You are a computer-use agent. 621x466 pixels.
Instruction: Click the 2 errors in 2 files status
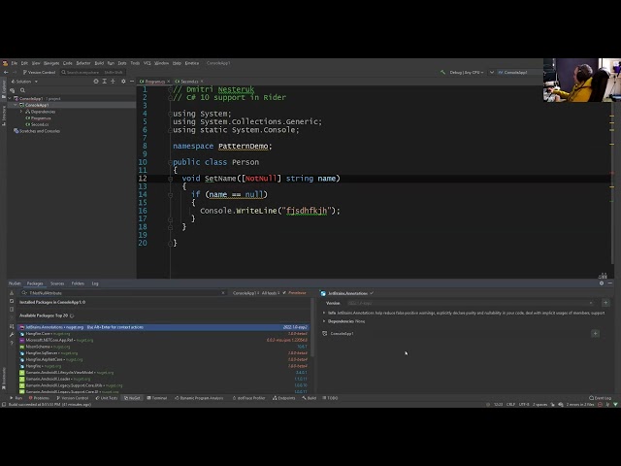[x=580, y=405]
